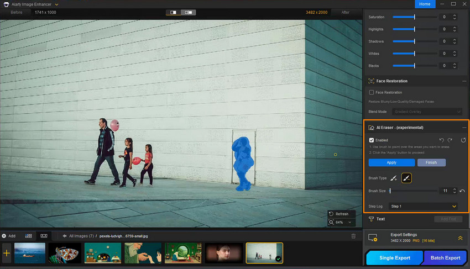Click the undo arrow in AI Eraser
Viewport: 470px width, 269px height.
441,140
